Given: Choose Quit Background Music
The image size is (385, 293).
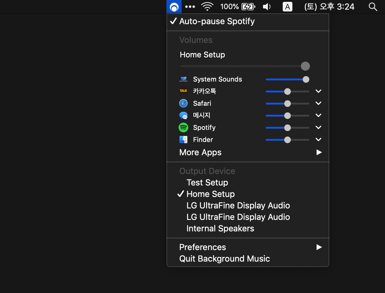Looking at the screenshot, I should pos(248,259).
